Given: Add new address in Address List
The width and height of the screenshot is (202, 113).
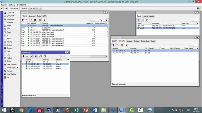Looking at the screenshot, I should [x=23, y=56].
